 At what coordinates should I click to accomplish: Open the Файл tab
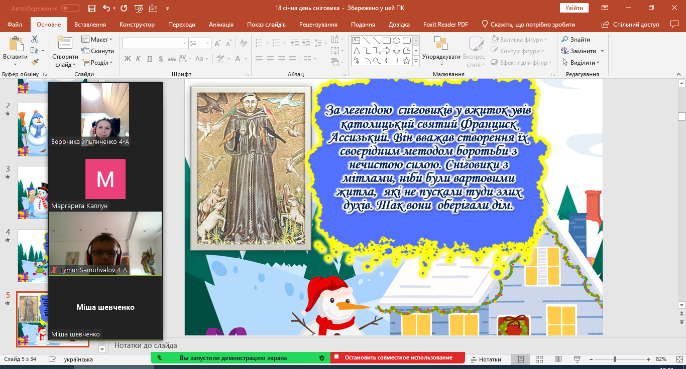coord(15,25)
